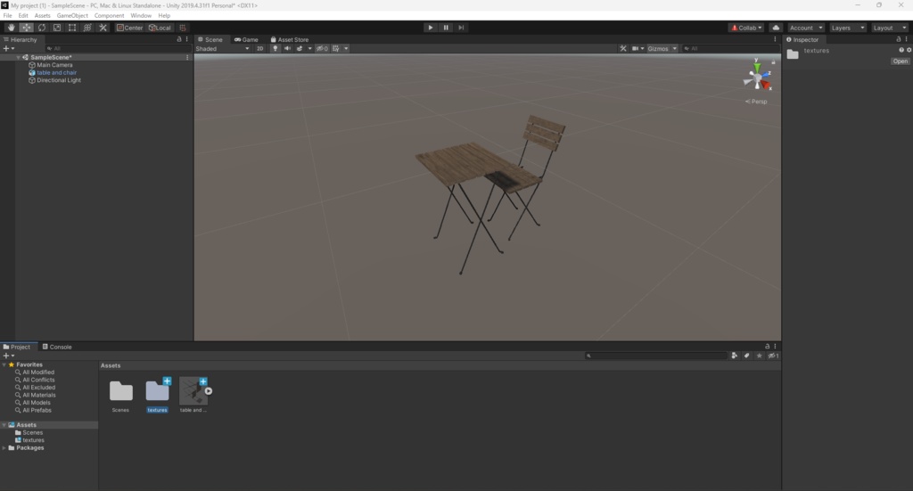The image size is (913, 491).
Task: Lock the Hierarchy panel
Action: [x=178, y=39]
